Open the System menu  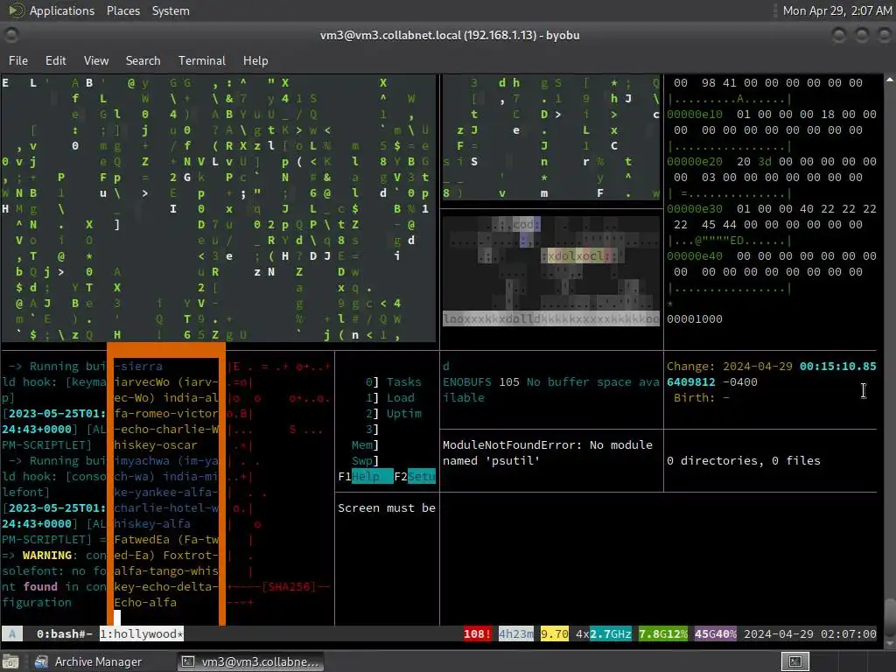171,10
